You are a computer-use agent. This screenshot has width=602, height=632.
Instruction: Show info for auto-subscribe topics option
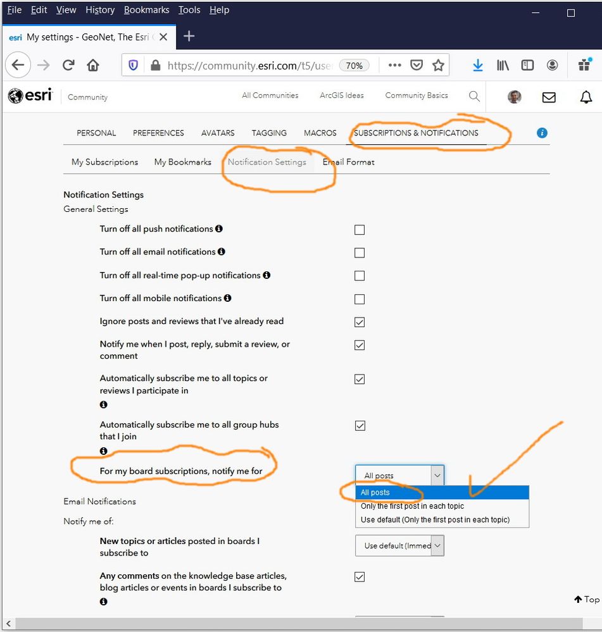[104, 404]
